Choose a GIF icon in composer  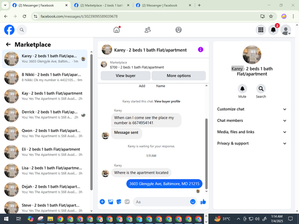tap(127, 202)
